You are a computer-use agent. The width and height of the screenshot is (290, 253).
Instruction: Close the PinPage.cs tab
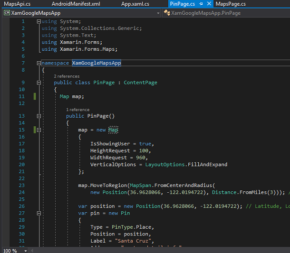(x=208, y=4)
